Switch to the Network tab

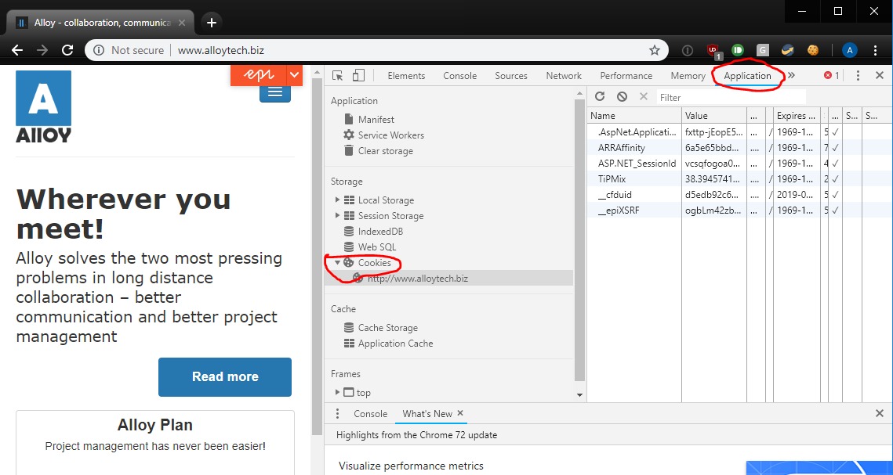coord(564,76)
